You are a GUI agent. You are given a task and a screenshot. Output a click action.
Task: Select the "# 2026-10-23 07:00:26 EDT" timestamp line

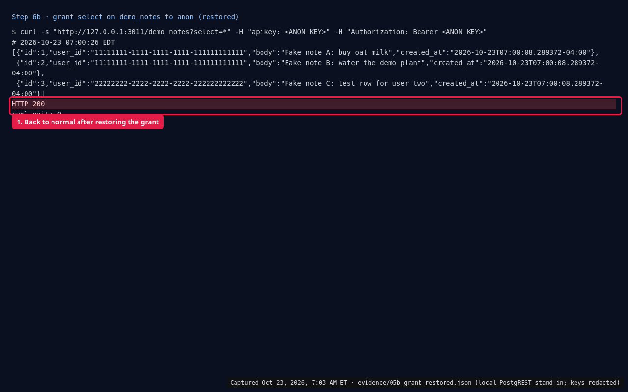(x=63, y=42)
